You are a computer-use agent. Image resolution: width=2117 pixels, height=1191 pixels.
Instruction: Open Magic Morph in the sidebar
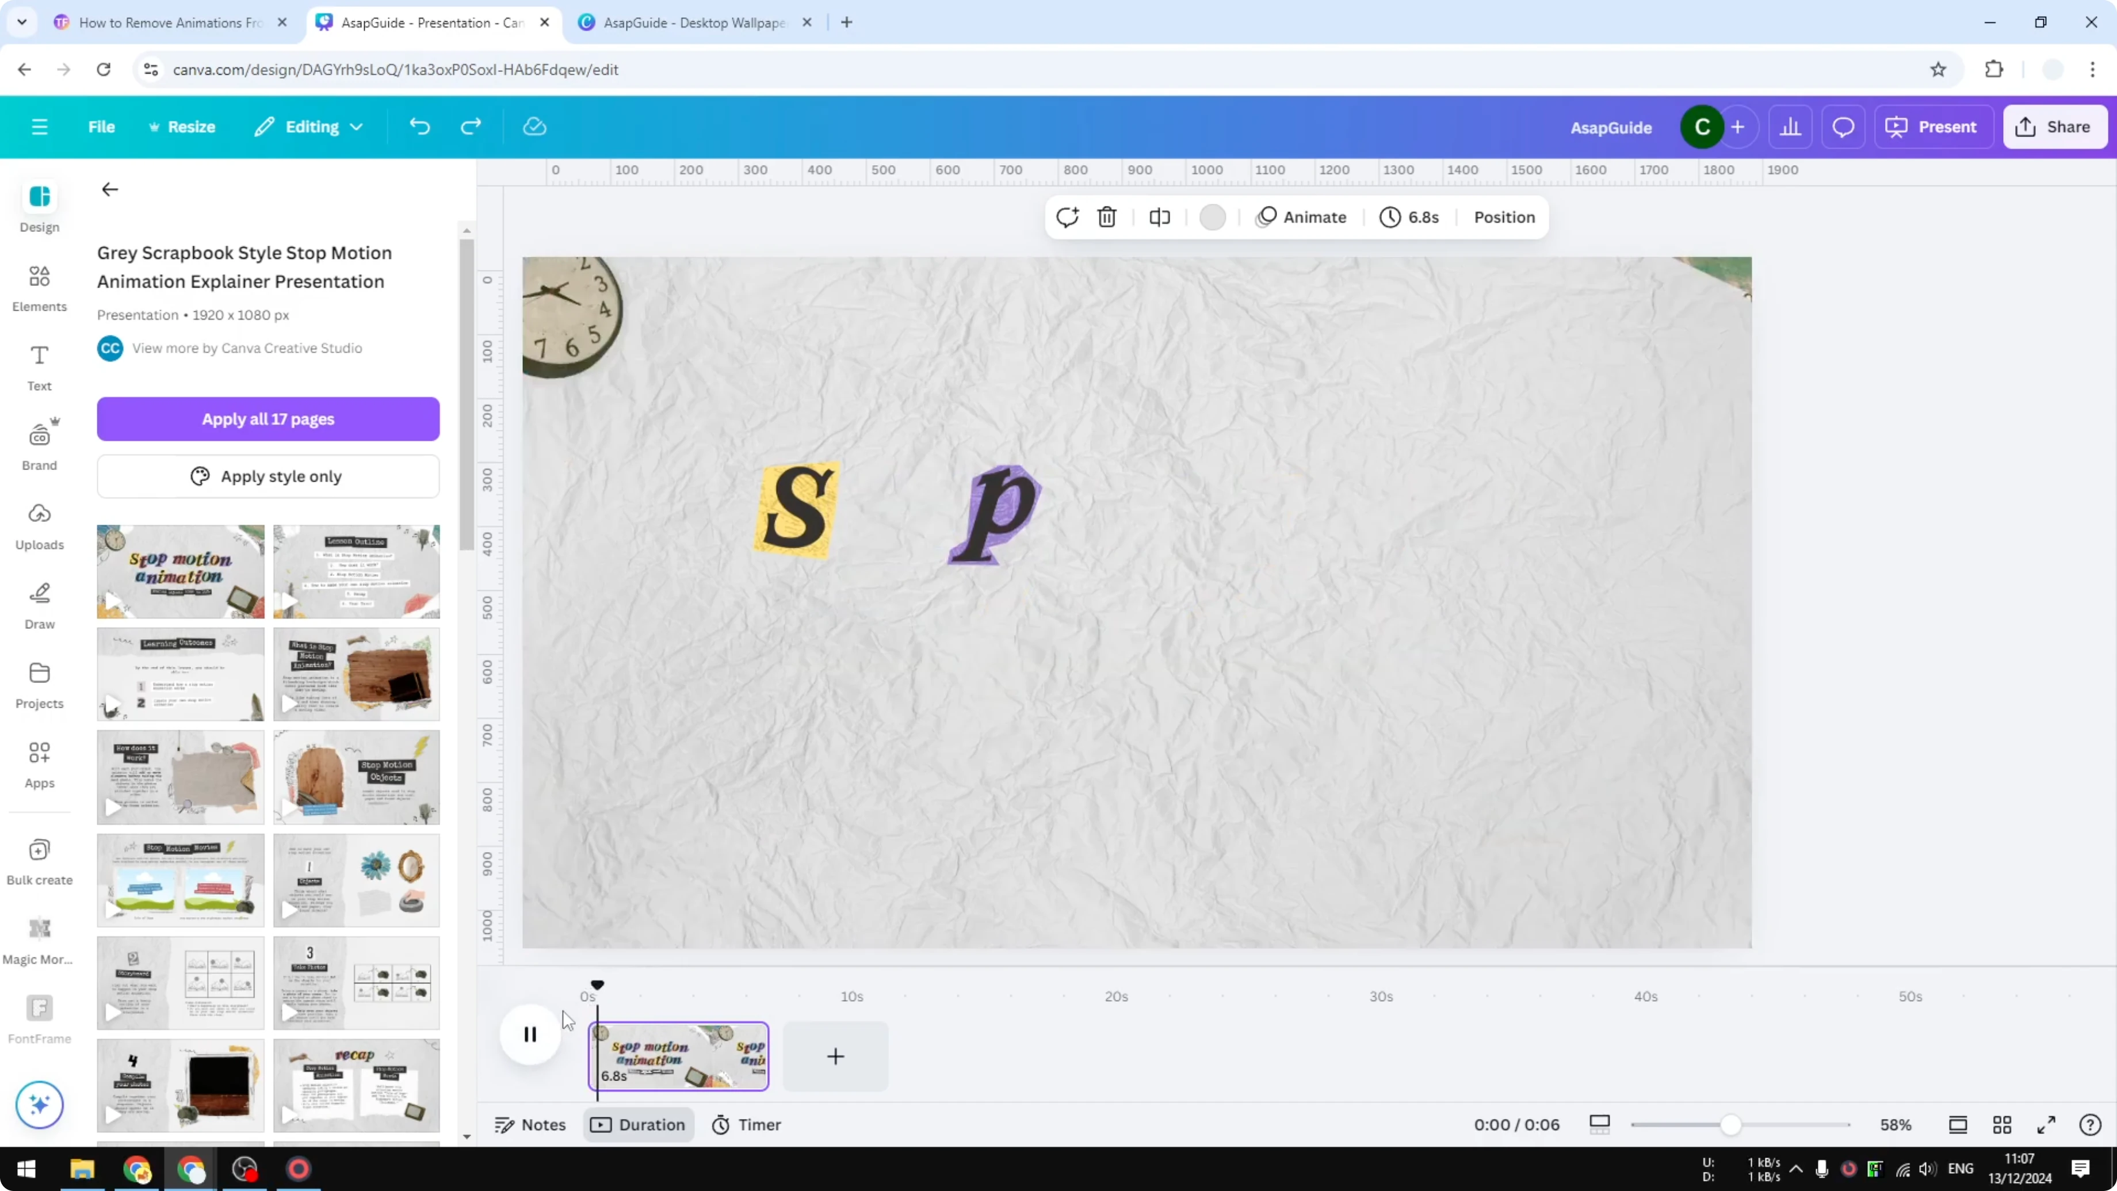[39, 937]
